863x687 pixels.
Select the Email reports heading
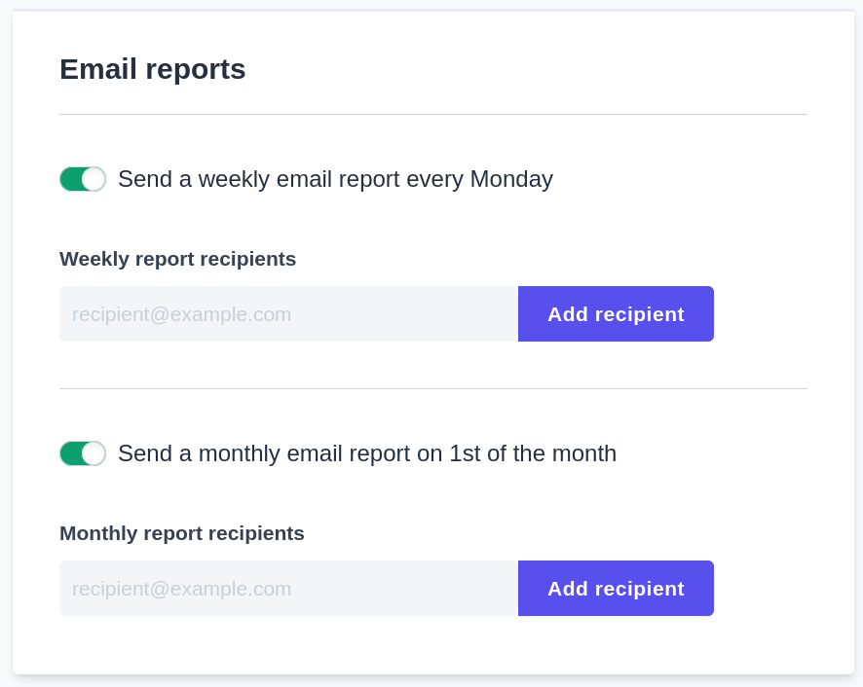click(x=152, y=69)
